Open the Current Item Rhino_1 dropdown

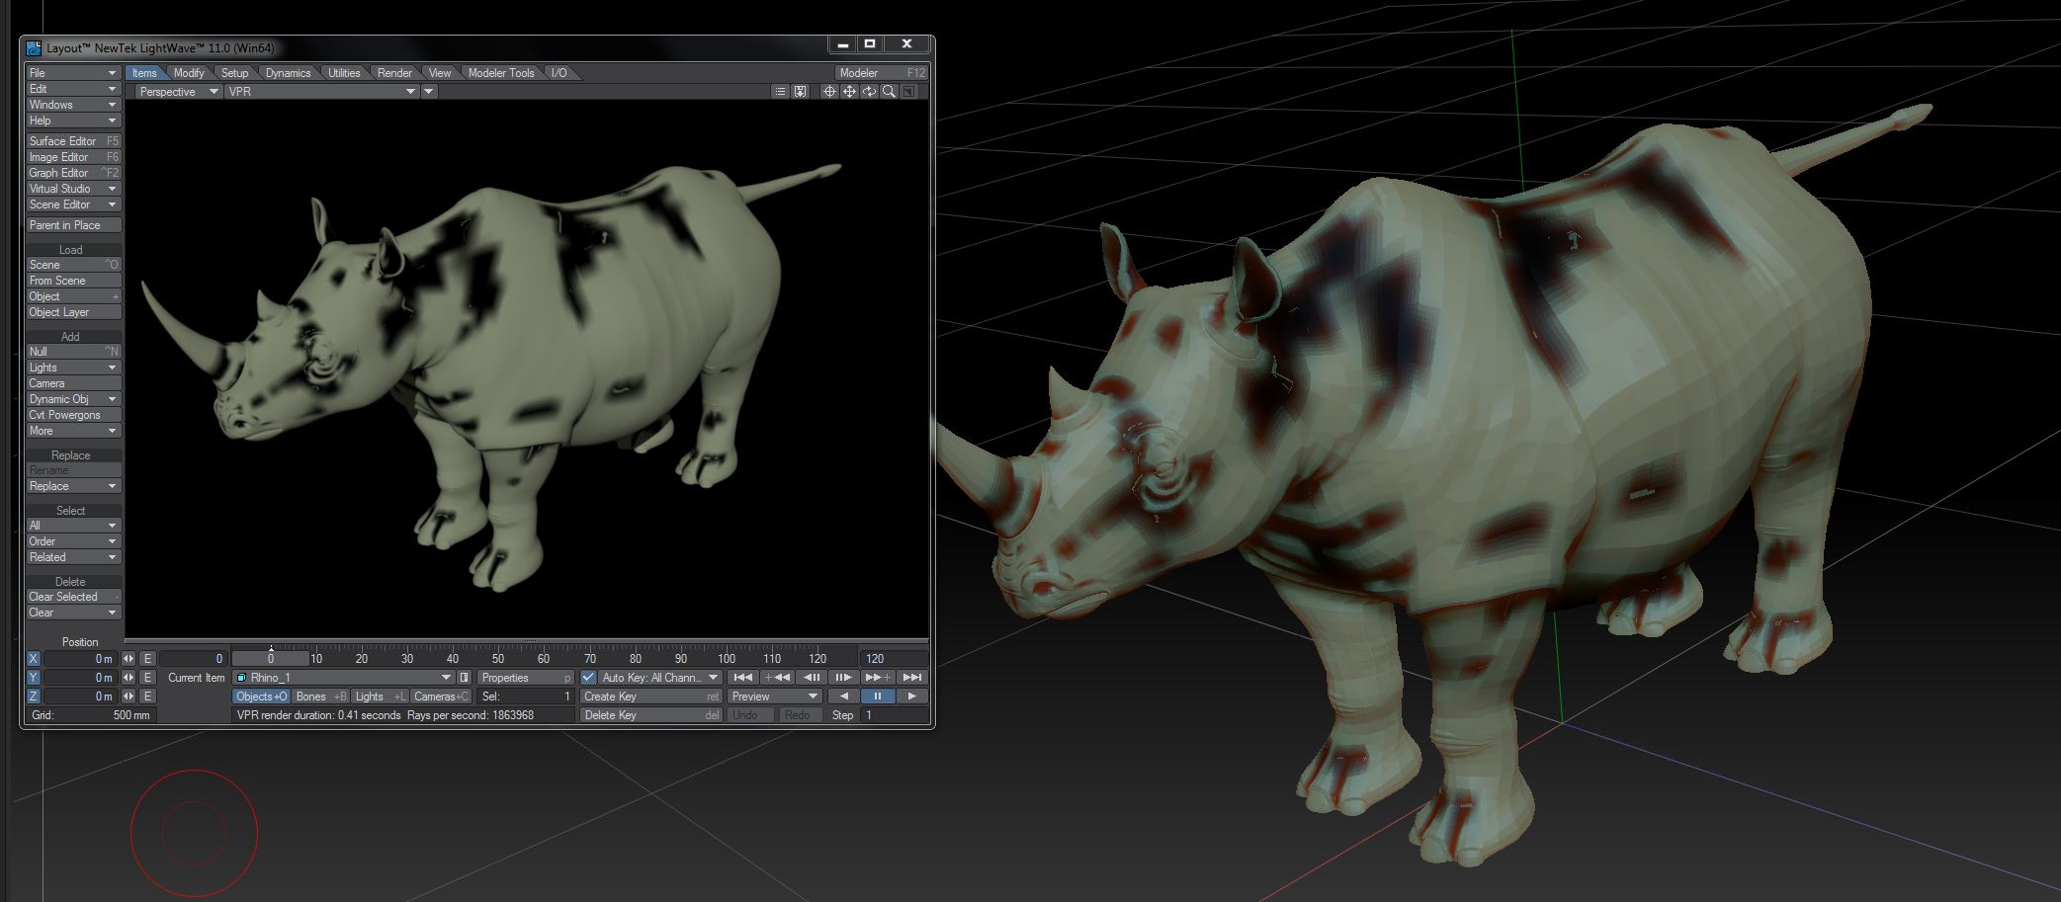[x=343, y=678]
